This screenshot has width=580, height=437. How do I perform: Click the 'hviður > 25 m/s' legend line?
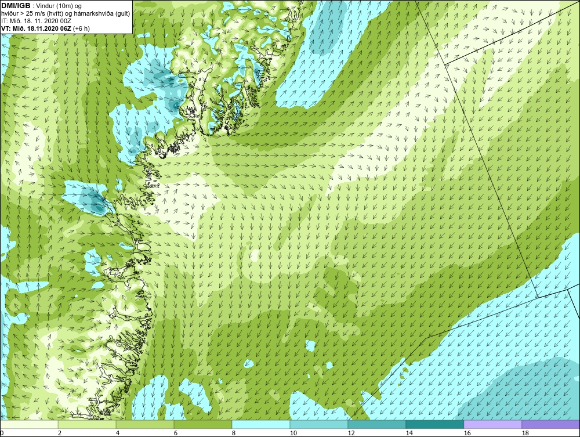click(66, 13)
